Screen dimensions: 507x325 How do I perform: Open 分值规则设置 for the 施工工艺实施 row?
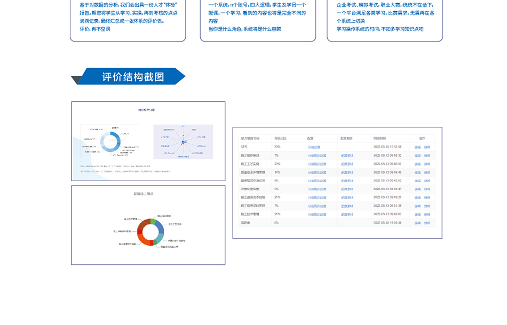(316, 164)
